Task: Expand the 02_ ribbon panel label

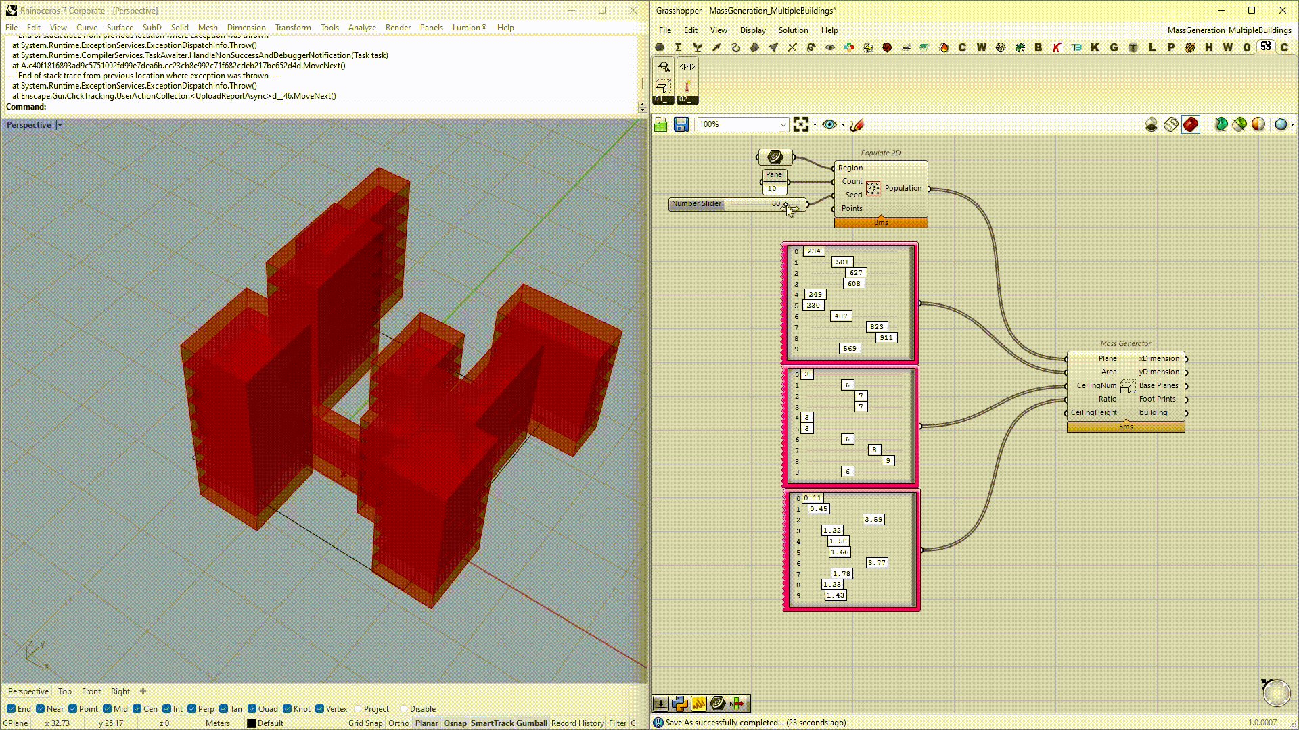Action: coord(687,100)
